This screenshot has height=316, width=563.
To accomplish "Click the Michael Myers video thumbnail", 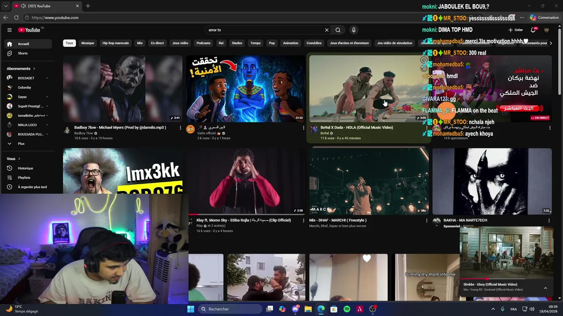I will pos(123,89).
